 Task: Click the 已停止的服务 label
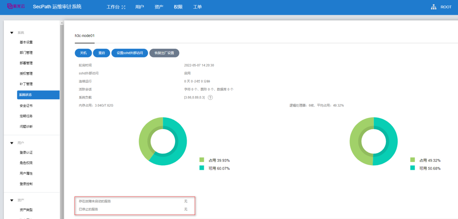(88, 209)
